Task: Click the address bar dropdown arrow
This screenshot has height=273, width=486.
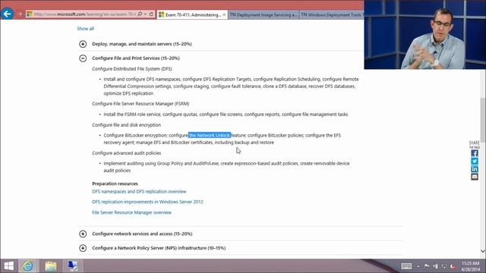Action: point(145,14)
